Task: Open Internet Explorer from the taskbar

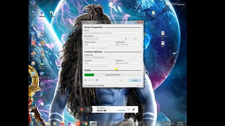Action: point(39,124)
